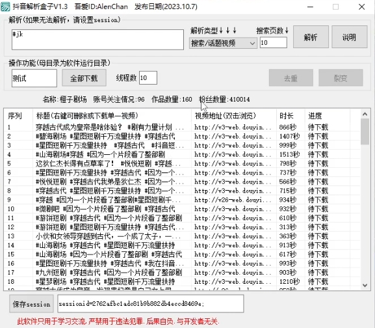Click row 3 video address cell
This screenshot has height=328, width=375.
pos(233,145)
